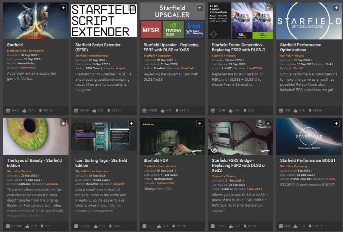This screenshot has height=232, width=343.
Task: Click Visuals category under Eyes of Beauty
Action: tap(26, 171)
